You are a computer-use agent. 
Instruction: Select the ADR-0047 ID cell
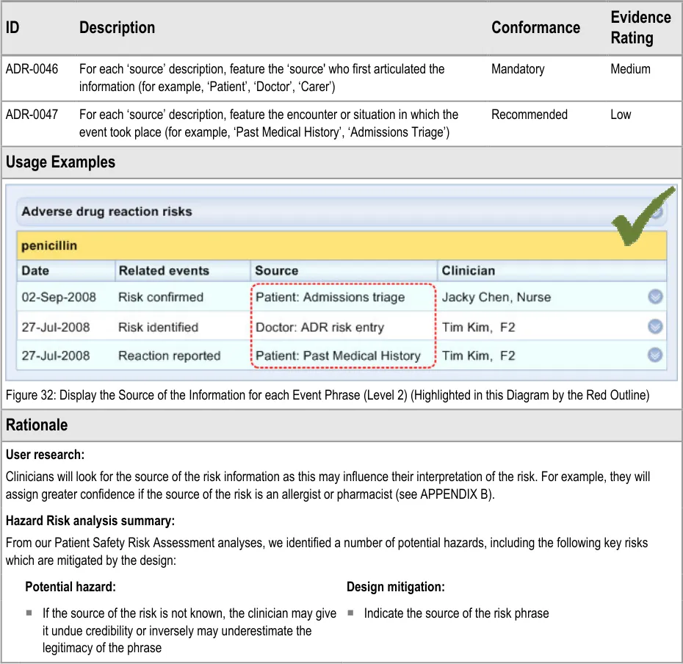click(32, 115)
